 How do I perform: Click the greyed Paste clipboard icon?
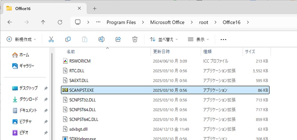click(x=85, y=39)
